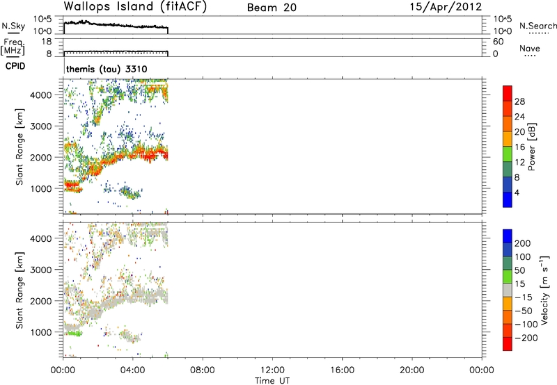Viewport: 557px width, 385px height.
Task: Pick the top blue velocity colorbar segment
Action: 508,236
